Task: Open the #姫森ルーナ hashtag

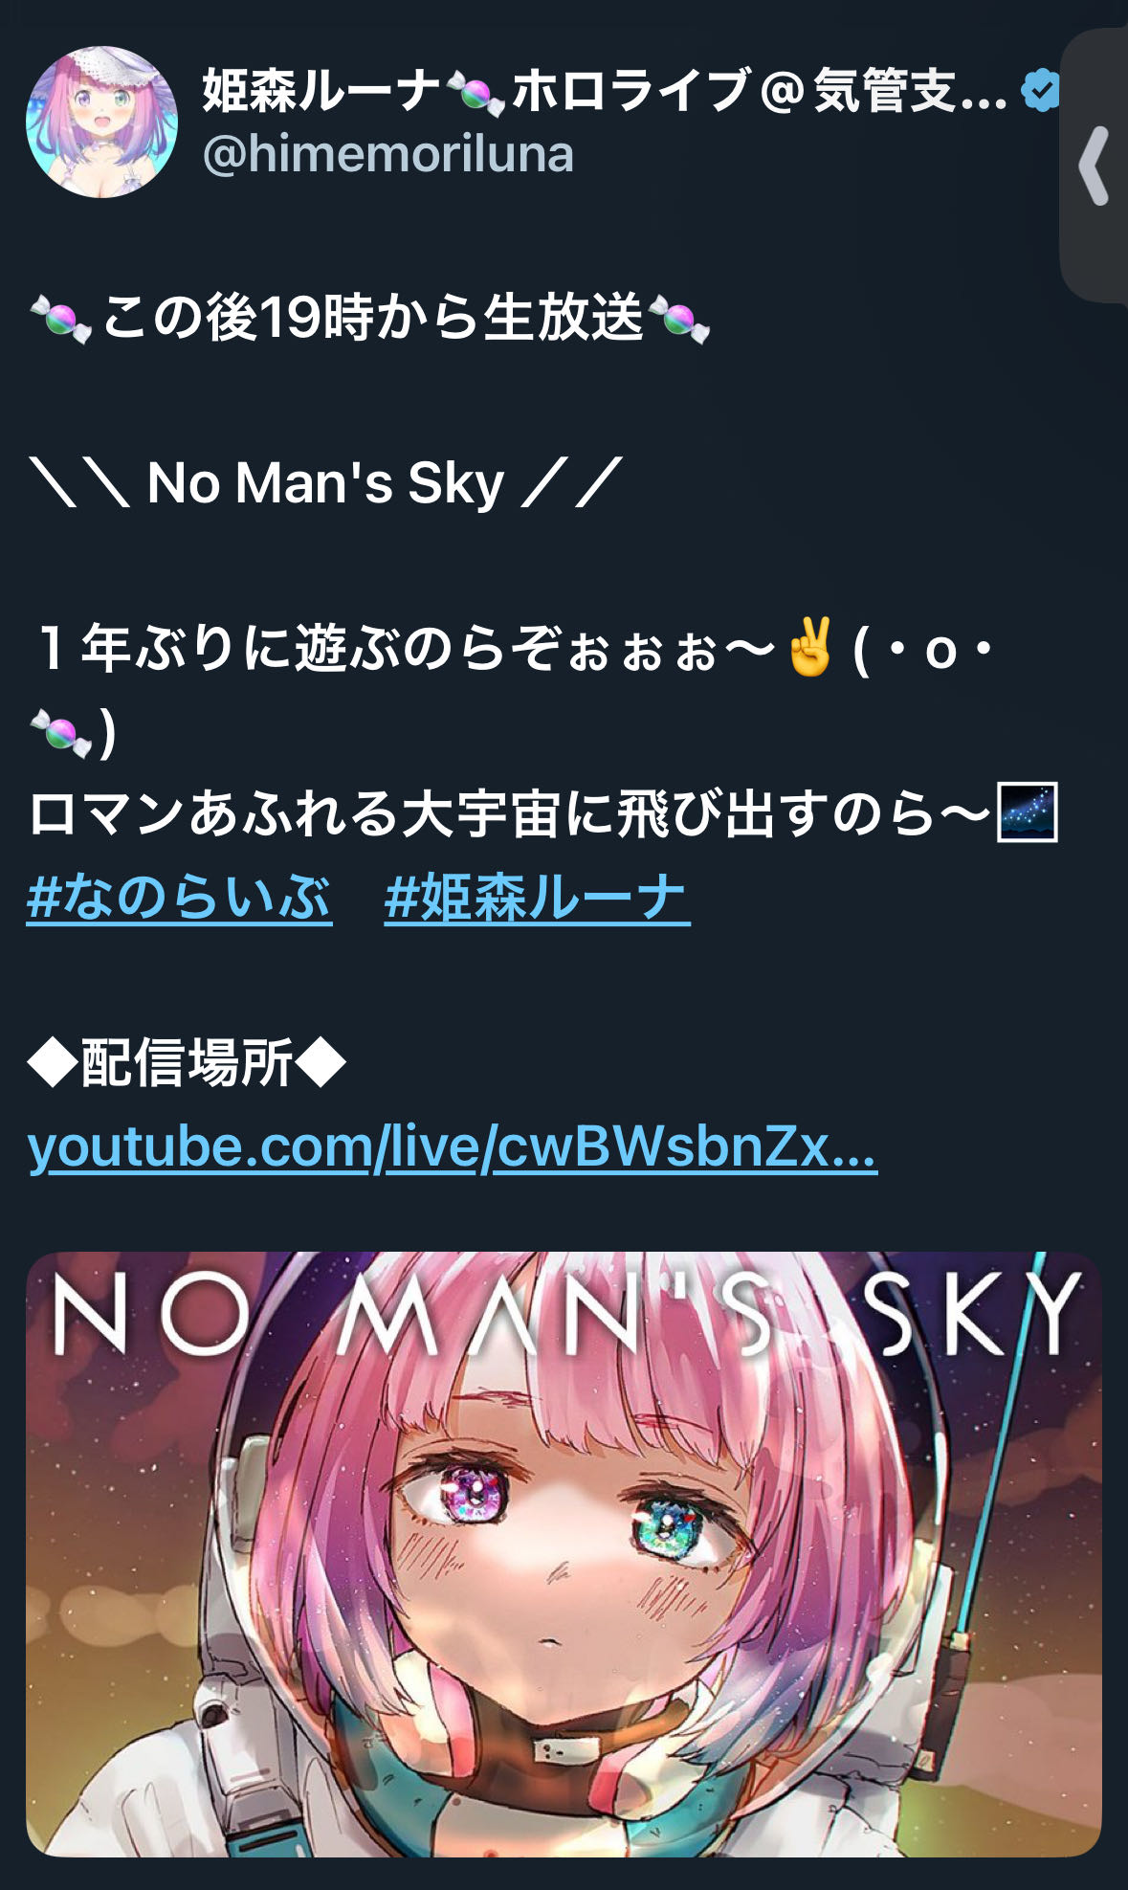Action: (537, 899)
